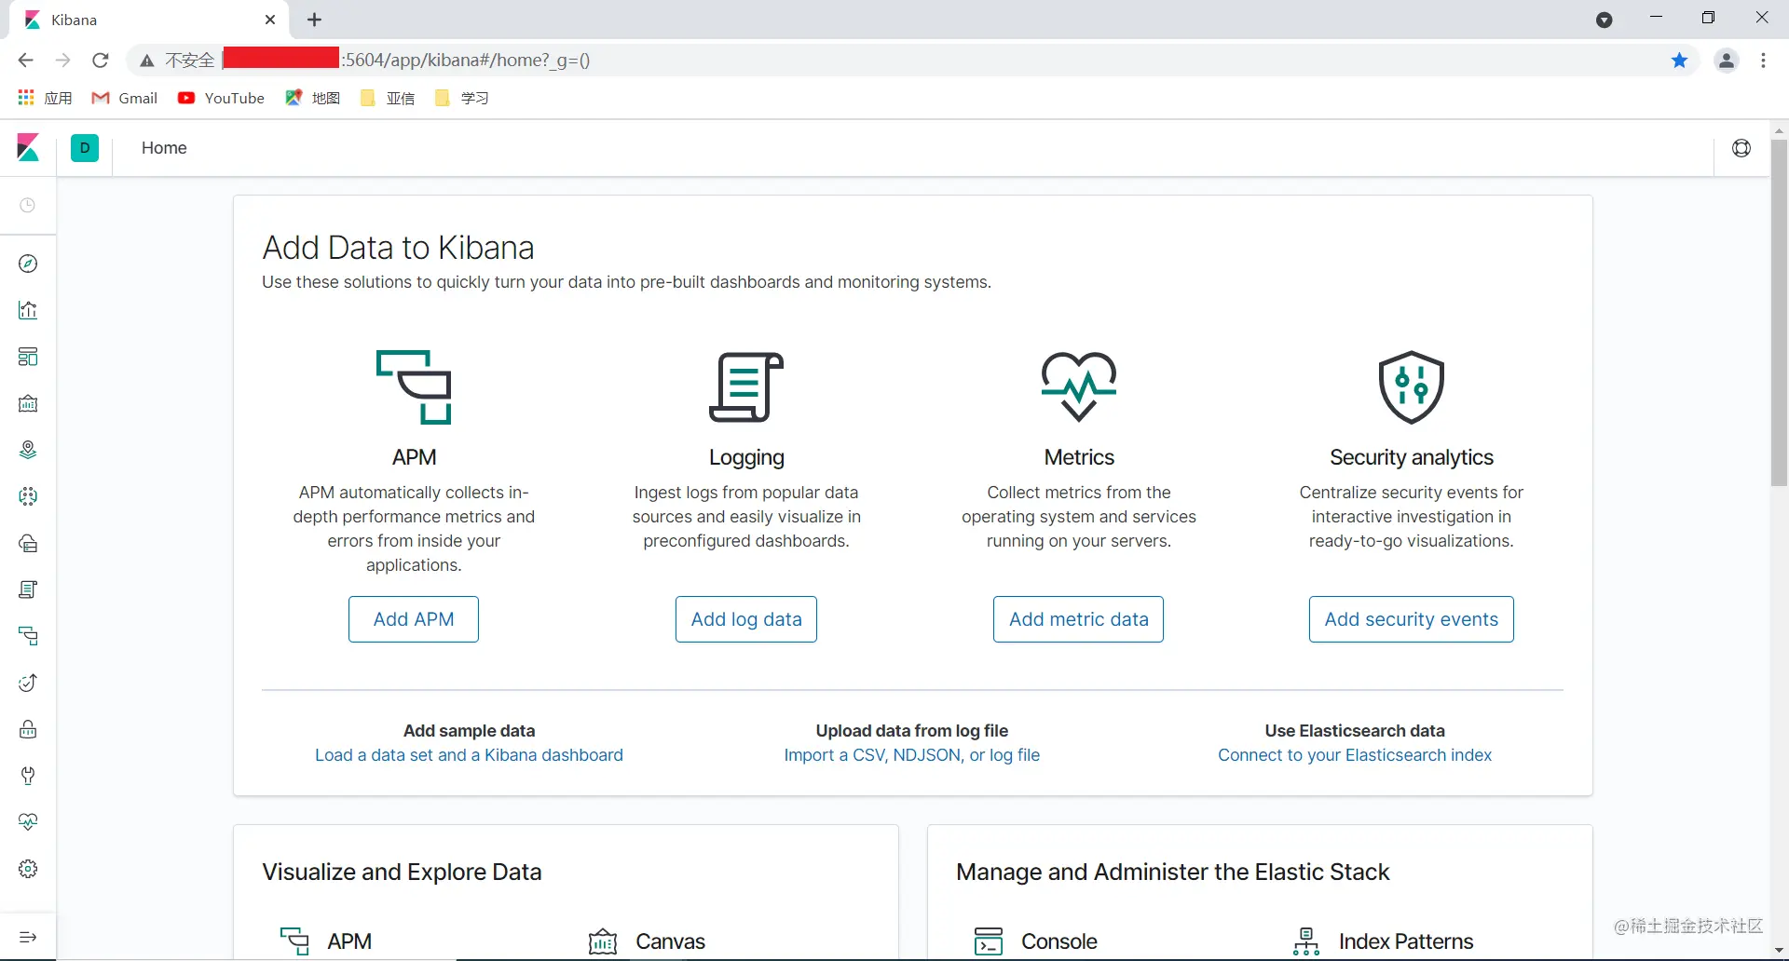The image size is (1789, 961).
Task: Launch Maps from the sidebar
Action: [28, 450]
